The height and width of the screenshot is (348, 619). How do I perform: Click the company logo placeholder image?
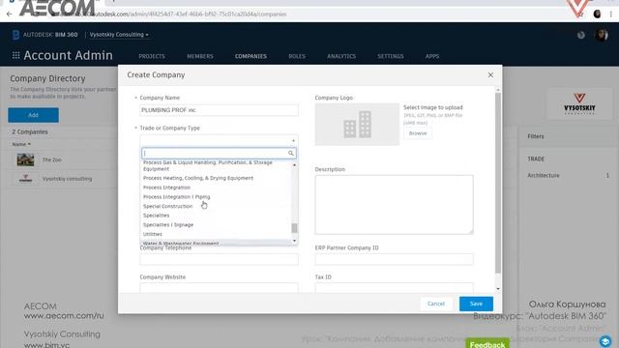click(x=357, y=125)
